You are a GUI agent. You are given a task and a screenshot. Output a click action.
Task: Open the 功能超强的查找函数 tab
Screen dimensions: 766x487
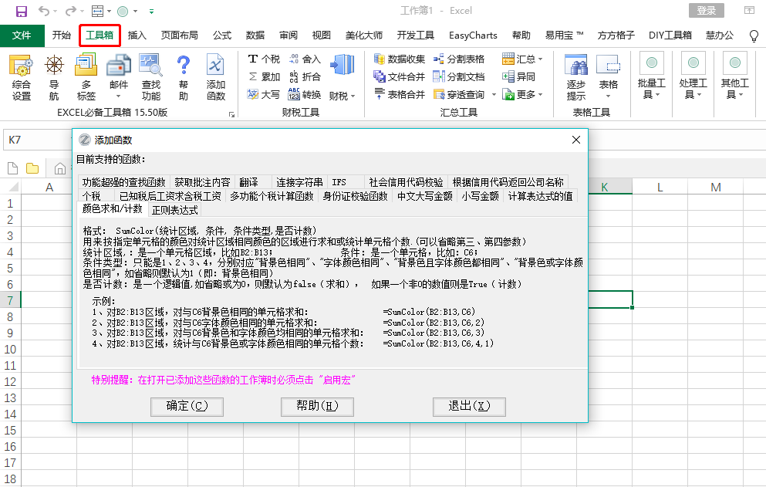[x=123, y=182]
